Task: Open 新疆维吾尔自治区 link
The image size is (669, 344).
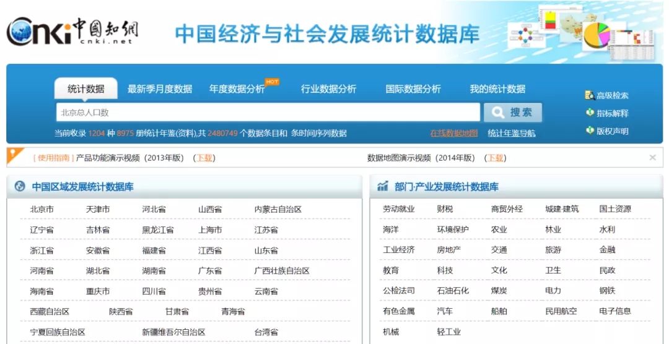Action: pyautogui.click(x=173, y=332)
